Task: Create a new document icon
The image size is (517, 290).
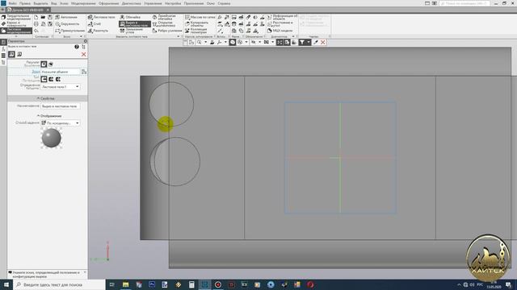Action: (36, 17)
